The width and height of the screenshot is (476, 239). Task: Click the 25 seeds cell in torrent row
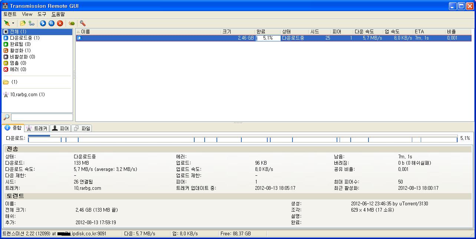coord(327,38)
